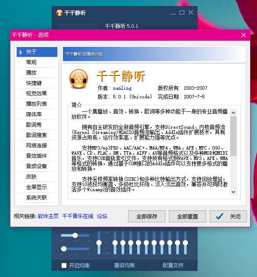Open the 常规 settings page
Screen dimensions: 257x277
point(37,62)
